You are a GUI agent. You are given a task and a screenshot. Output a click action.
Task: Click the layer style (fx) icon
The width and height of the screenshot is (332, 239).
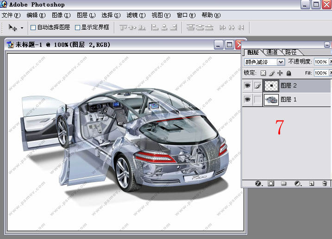tap(258, 183)
